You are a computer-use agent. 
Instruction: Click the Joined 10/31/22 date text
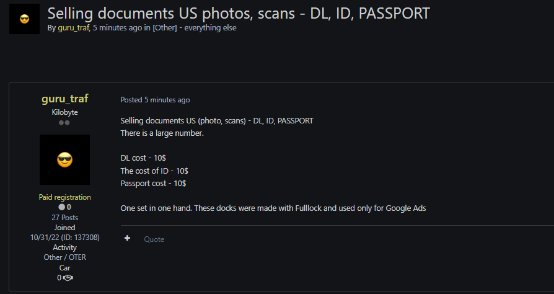pyautogui.click(x=64, y=233)
